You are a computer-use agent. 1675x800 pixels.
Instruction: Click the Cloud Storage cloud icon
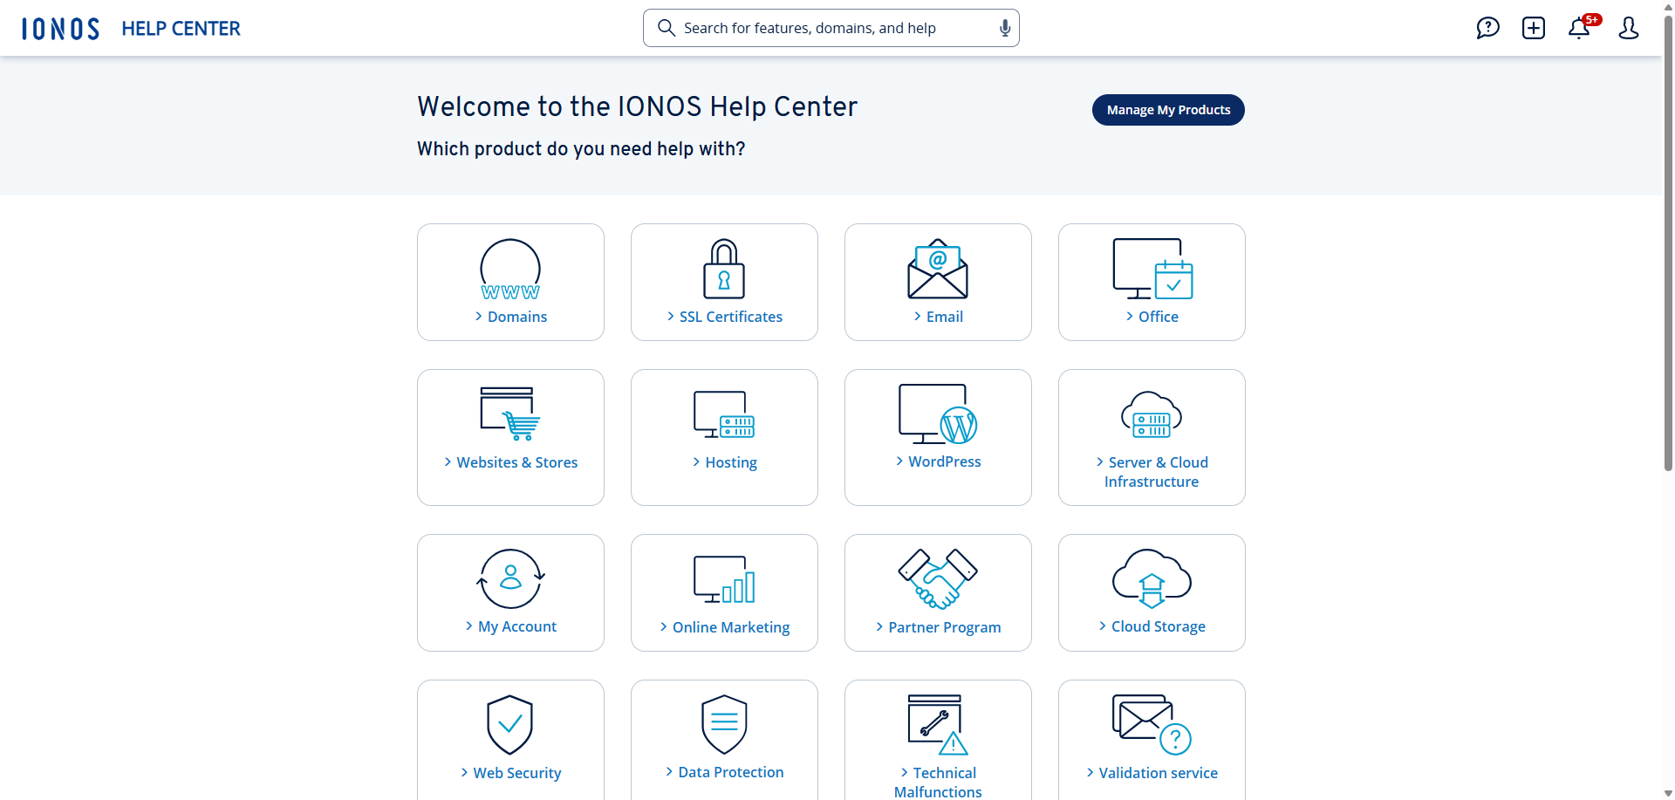click(1152, 578)
